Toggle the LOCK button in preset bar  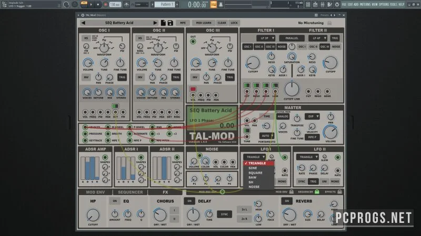pyautogui.click(x=234, y=23)
